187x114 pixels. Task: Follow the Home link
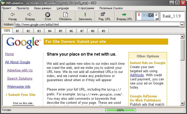[x=9, y=54]
